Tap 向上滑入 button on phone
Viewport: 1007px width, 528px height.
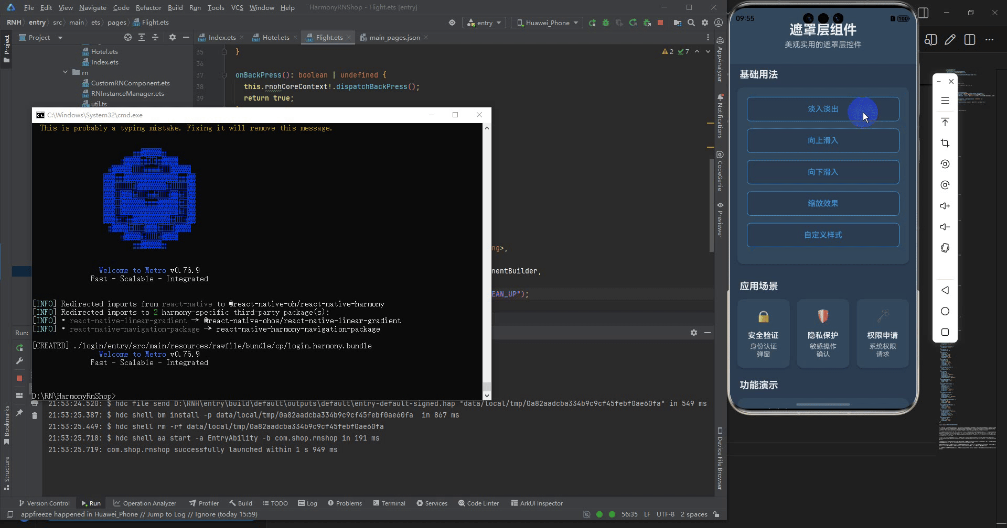(x=823, y=140)
